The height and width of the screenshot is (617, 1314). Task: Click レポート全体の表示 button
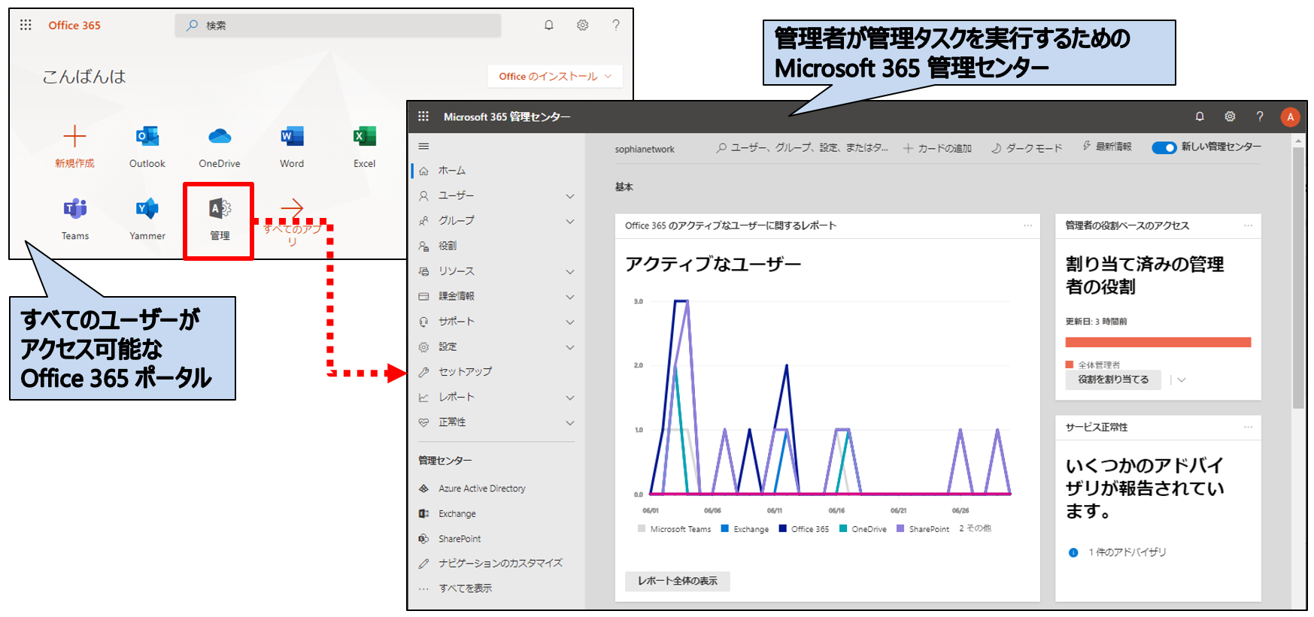coord(678,581)
